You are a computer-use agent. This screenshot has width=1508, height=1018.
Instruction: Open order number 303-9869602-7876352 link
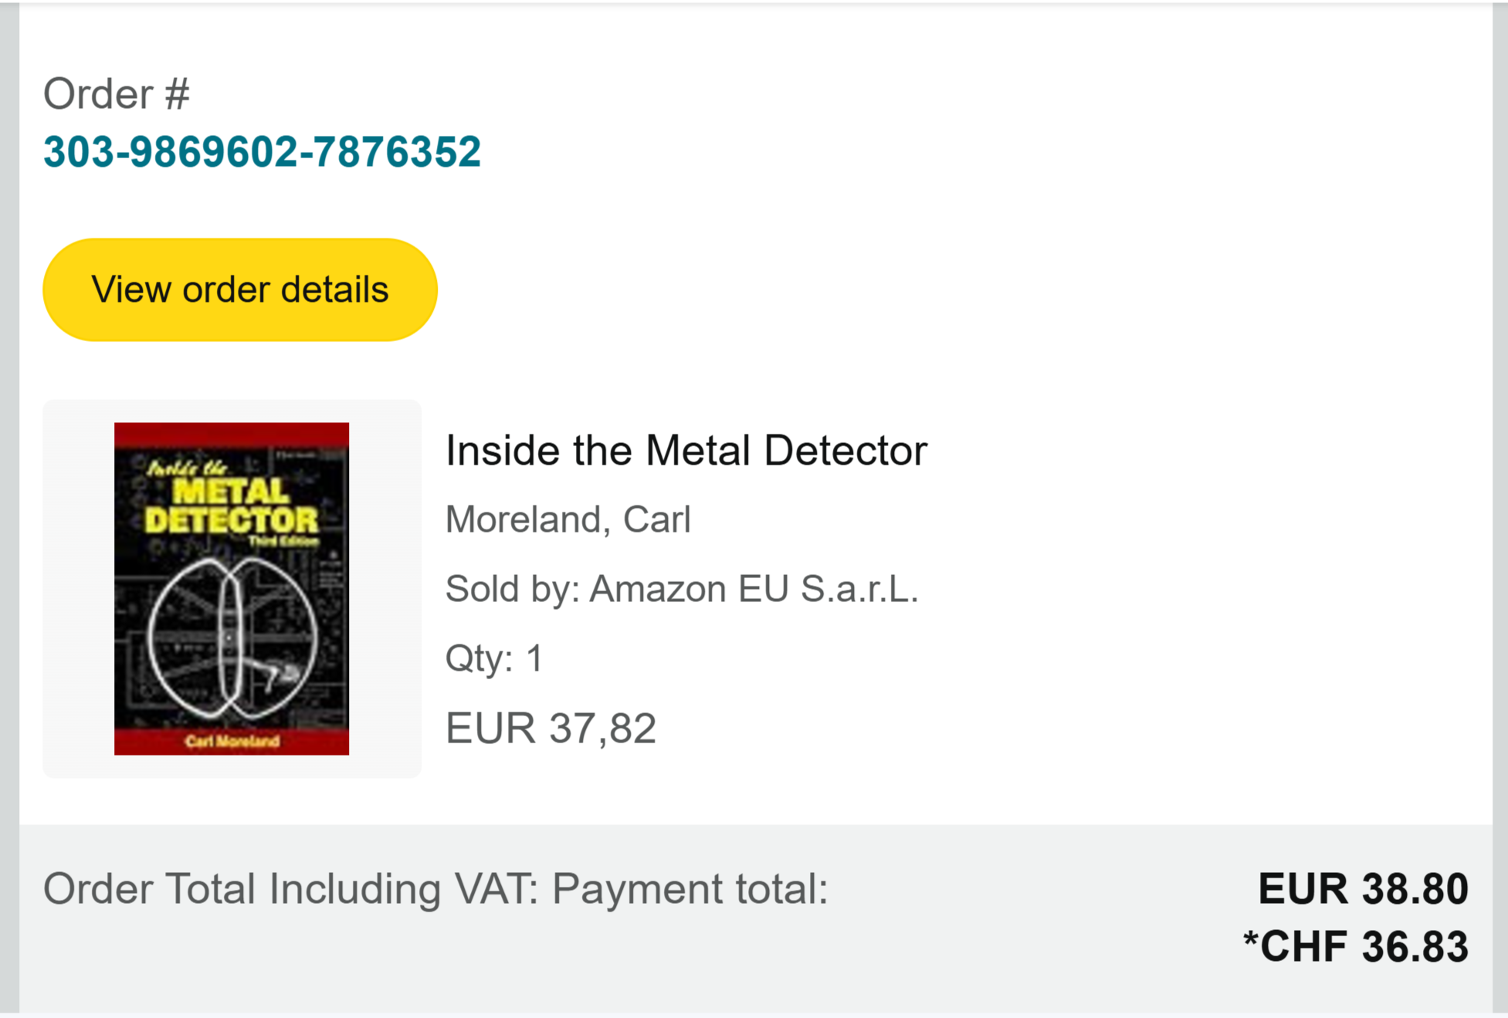[262, 151]
